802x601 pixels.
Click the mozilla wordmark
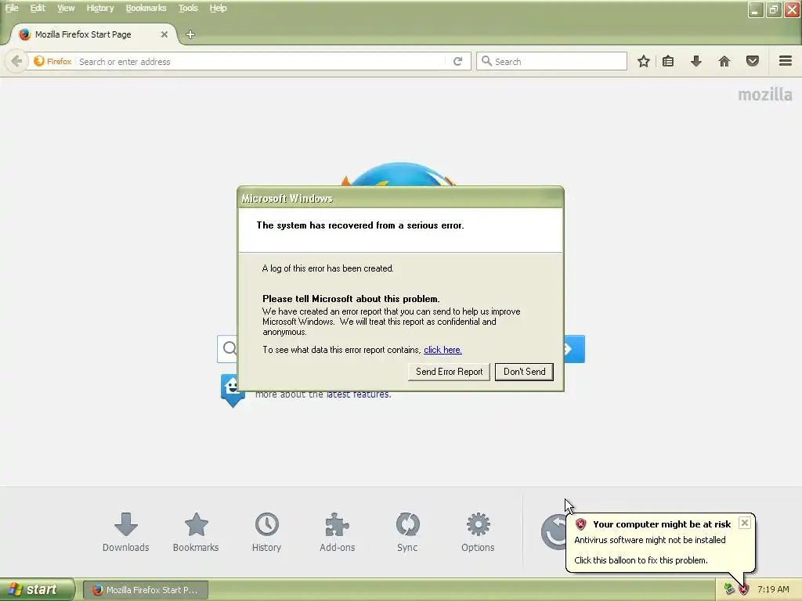click(x=764, y=95)
